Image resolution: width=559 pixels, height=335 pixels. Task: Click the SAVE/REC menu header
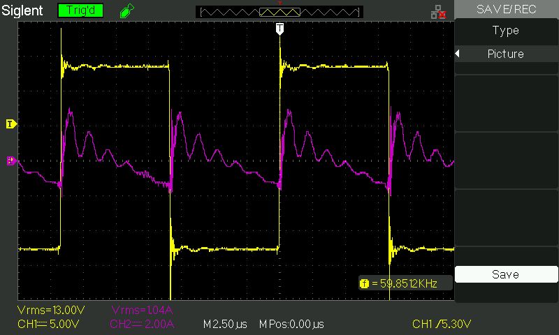tap(506, 9)
